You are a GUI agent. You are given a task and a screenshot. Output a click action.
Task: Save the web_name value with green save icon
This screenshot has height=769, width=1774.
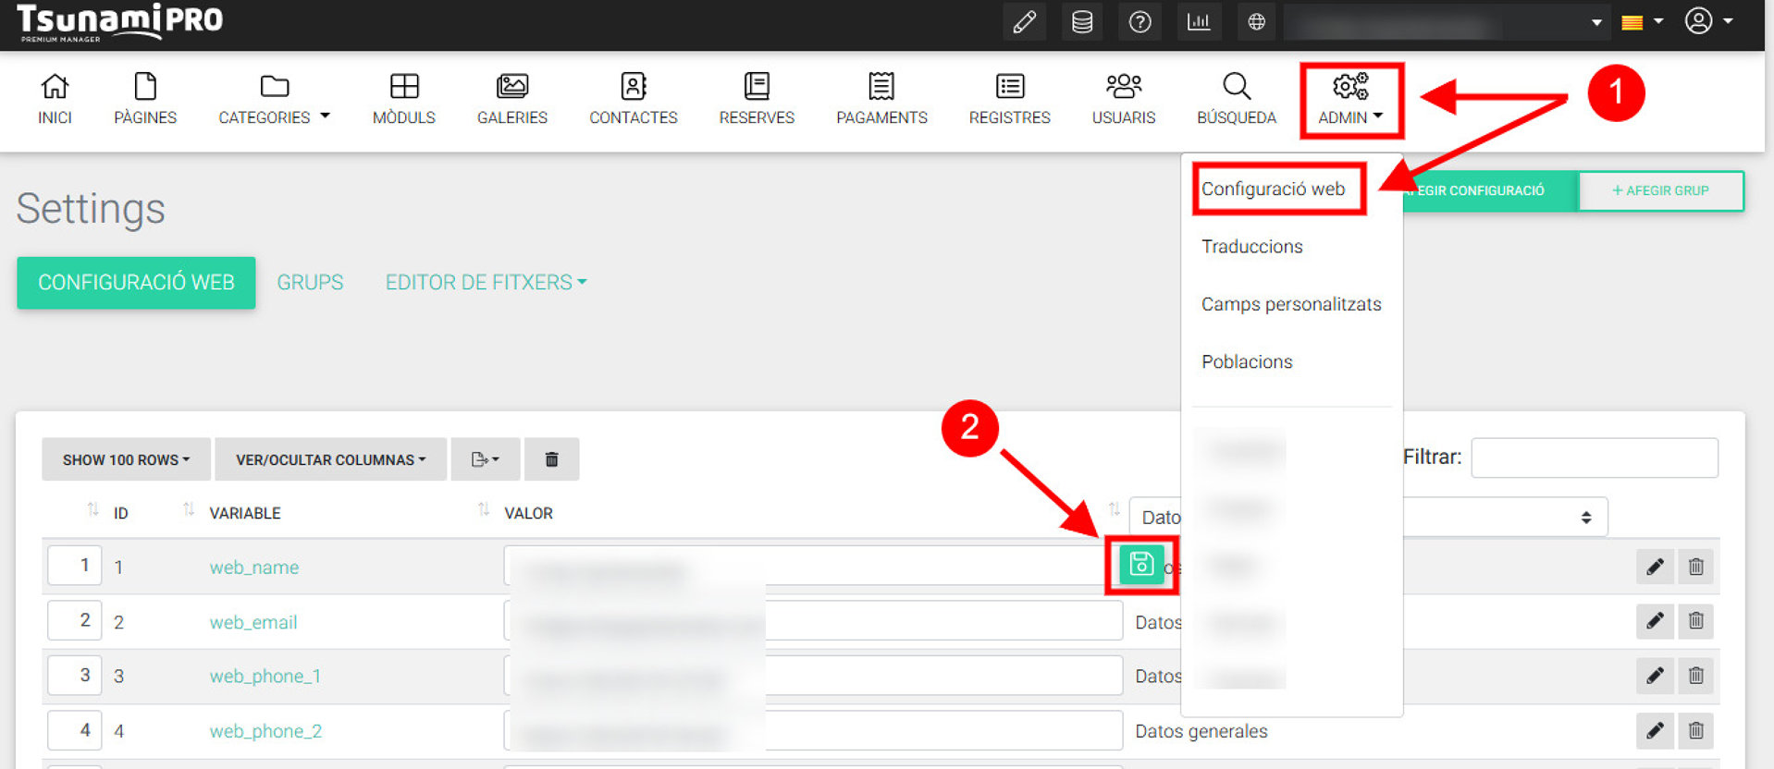tap(1141, 564)
